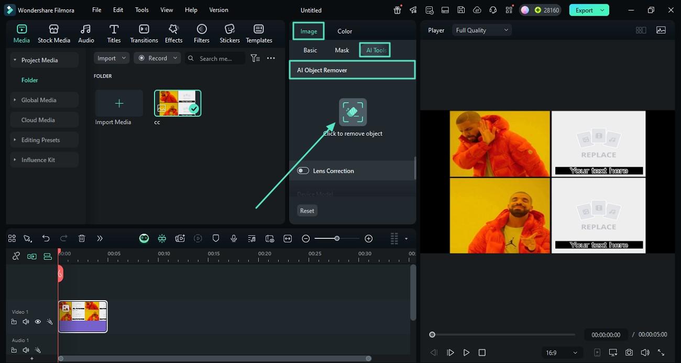Screen dimensions: 681x363
Task: Open the File menu
Action: (x=97, y=10)
